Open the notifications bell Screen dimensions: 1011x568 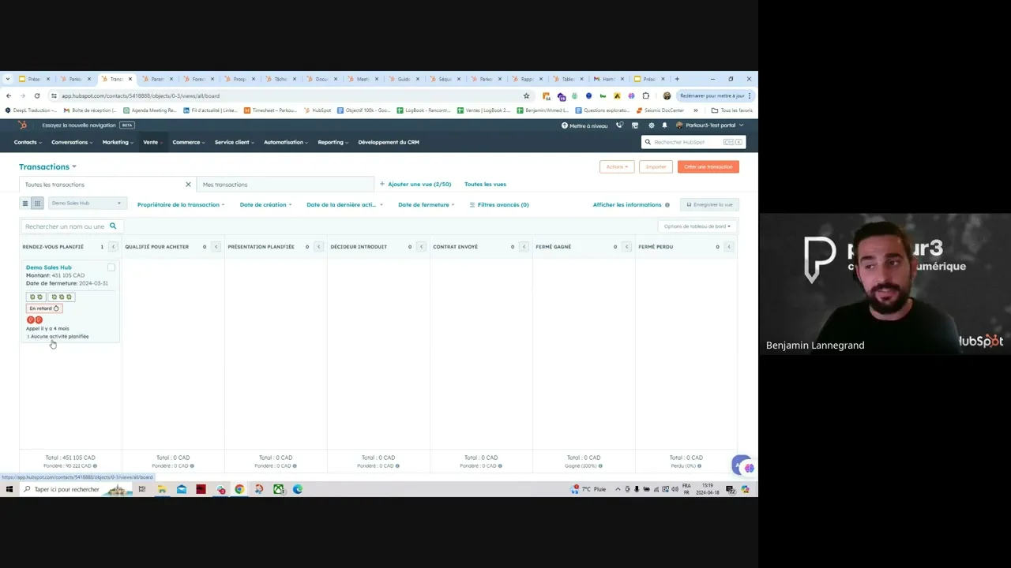tap(664, 125)
